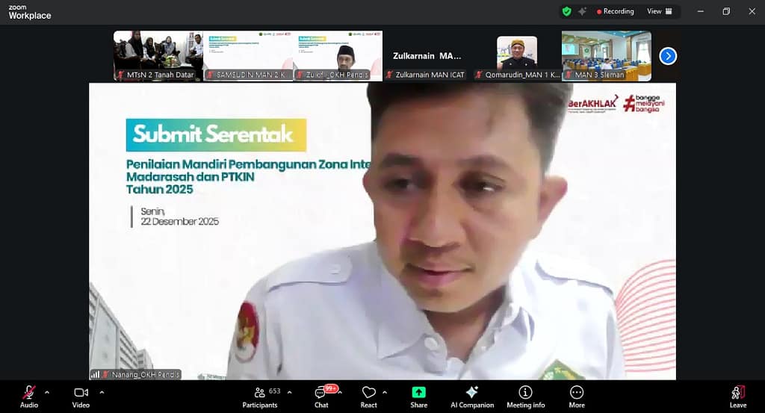Select the MTSN 2 Tanah Datar thumbnail
765x413 pixels.
click(158, 55)
